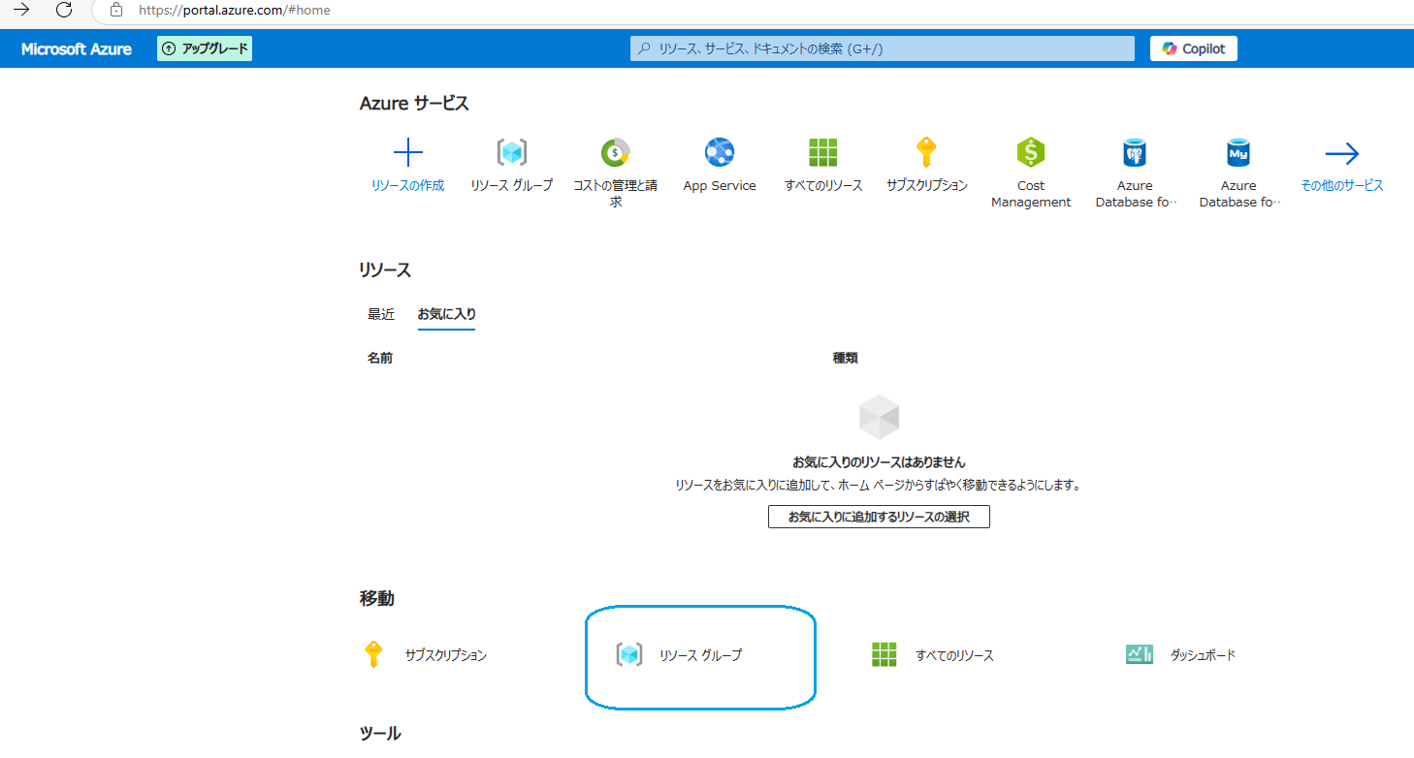
Task: Open the App Service icon
Action: click(x=720, y=153)
